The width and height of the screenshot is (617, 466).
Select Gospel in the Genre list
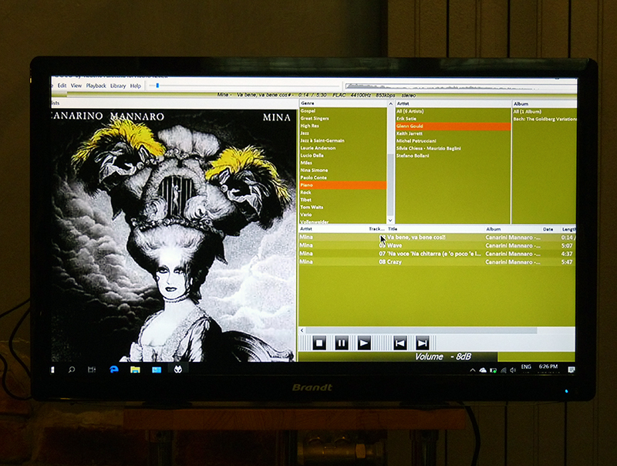pyautogui.click(x=342, y=111)
